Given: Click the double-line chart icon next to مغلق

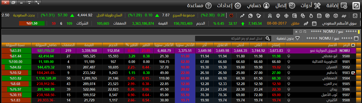Looking at the screenshot, I should tap(306, 23).
